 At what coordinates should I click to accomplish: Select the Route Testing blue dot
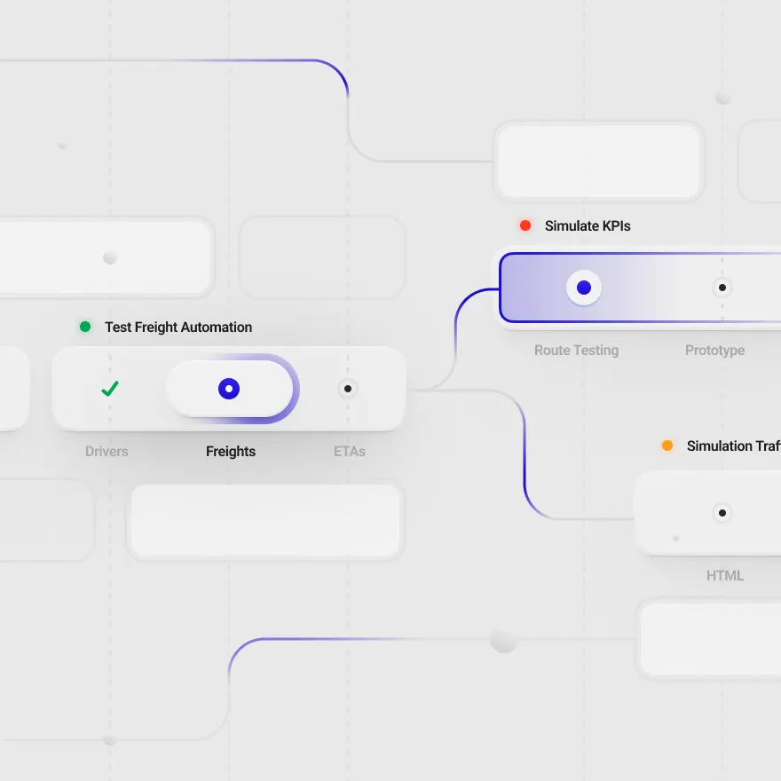coord(584,288)
